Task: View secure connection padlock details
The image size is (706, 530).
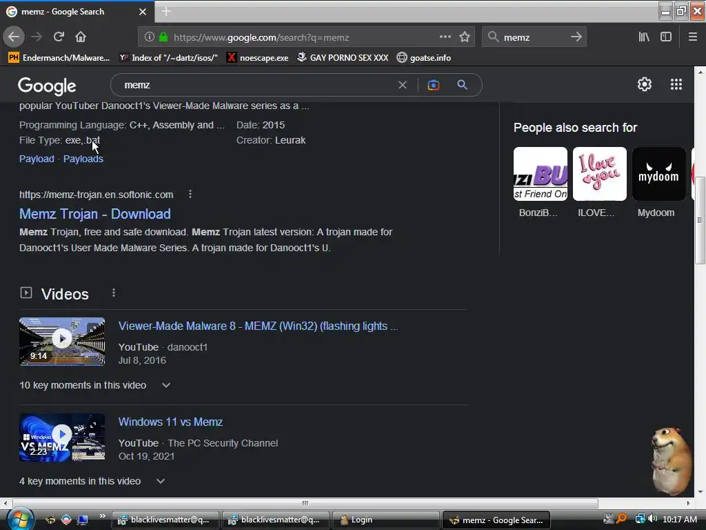Action: click(x=163, y=37)
